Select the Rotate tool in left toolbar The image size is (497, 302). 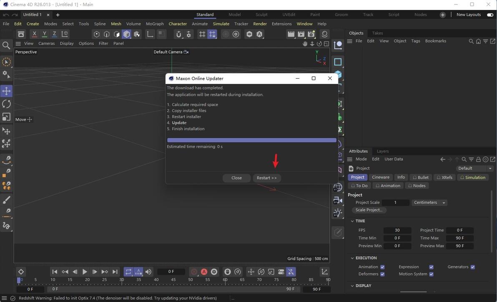[6, 104]
